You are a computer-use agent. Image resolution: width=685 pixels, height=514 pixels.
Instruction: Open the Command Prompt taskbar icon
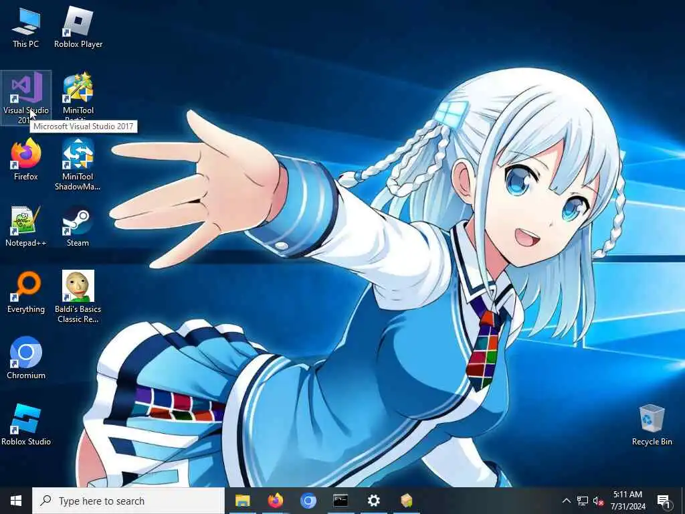click(340, 501)
